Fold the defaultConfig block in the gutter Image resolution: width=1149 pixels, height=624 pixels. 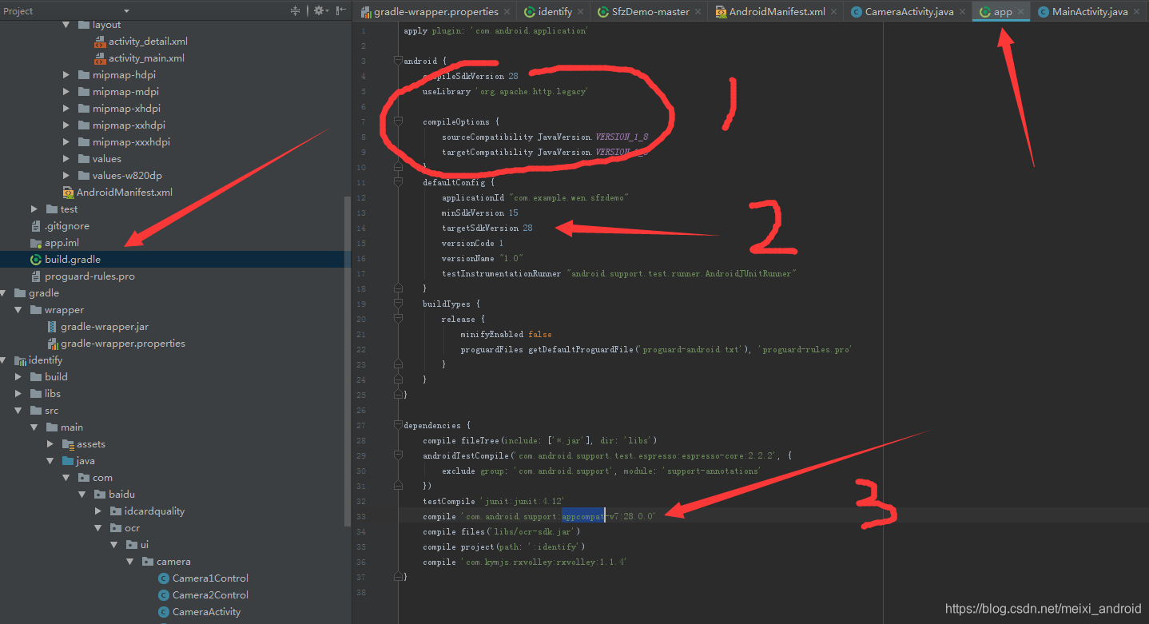[397, 182]
